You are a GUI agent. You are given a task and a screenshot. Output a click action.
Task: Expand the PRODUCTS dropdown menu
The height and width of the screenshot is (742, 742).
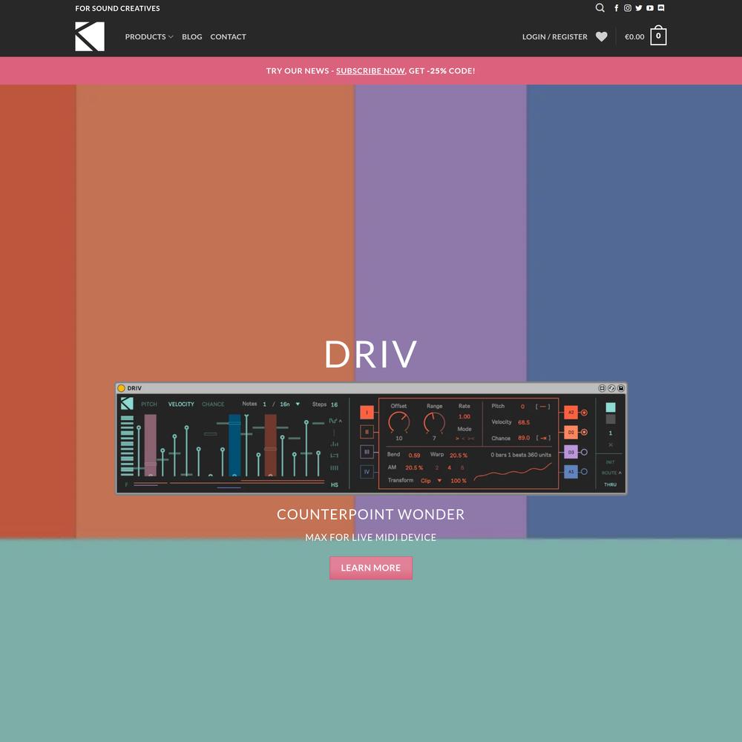[149, 36]
